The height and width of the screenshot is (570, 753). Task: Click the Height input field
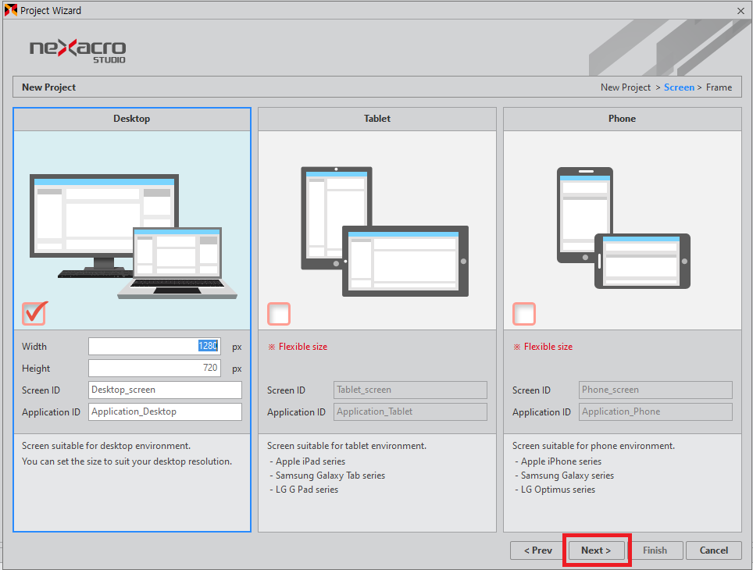[154, 368]
